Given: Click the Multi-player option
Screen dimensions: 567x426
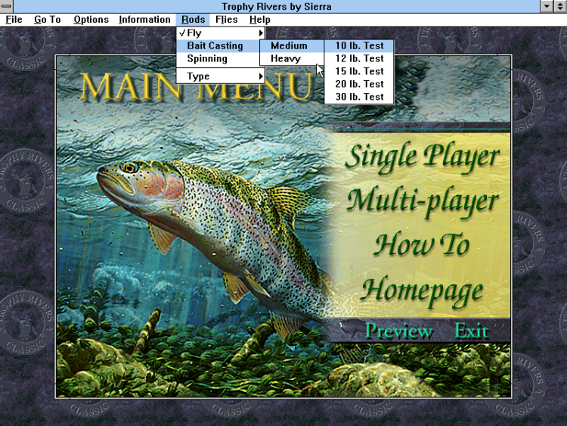Looking at the screenshot, I should pyautogui.click(x=422, y=201).
